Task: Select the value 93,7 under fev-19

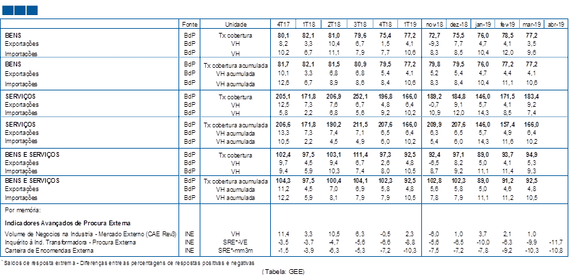Action: tap(507, 155)
